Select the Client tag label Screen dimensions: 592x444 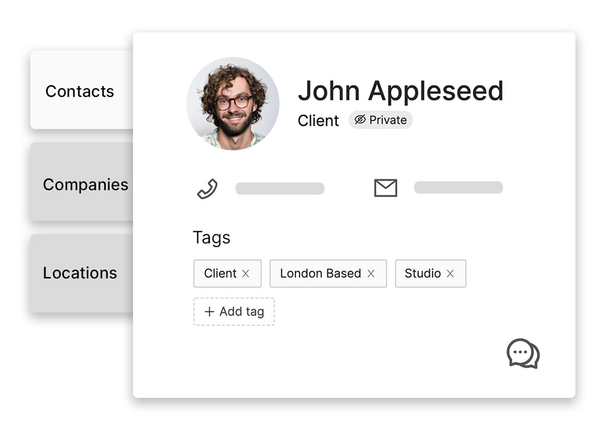click(x=220, y=273)
